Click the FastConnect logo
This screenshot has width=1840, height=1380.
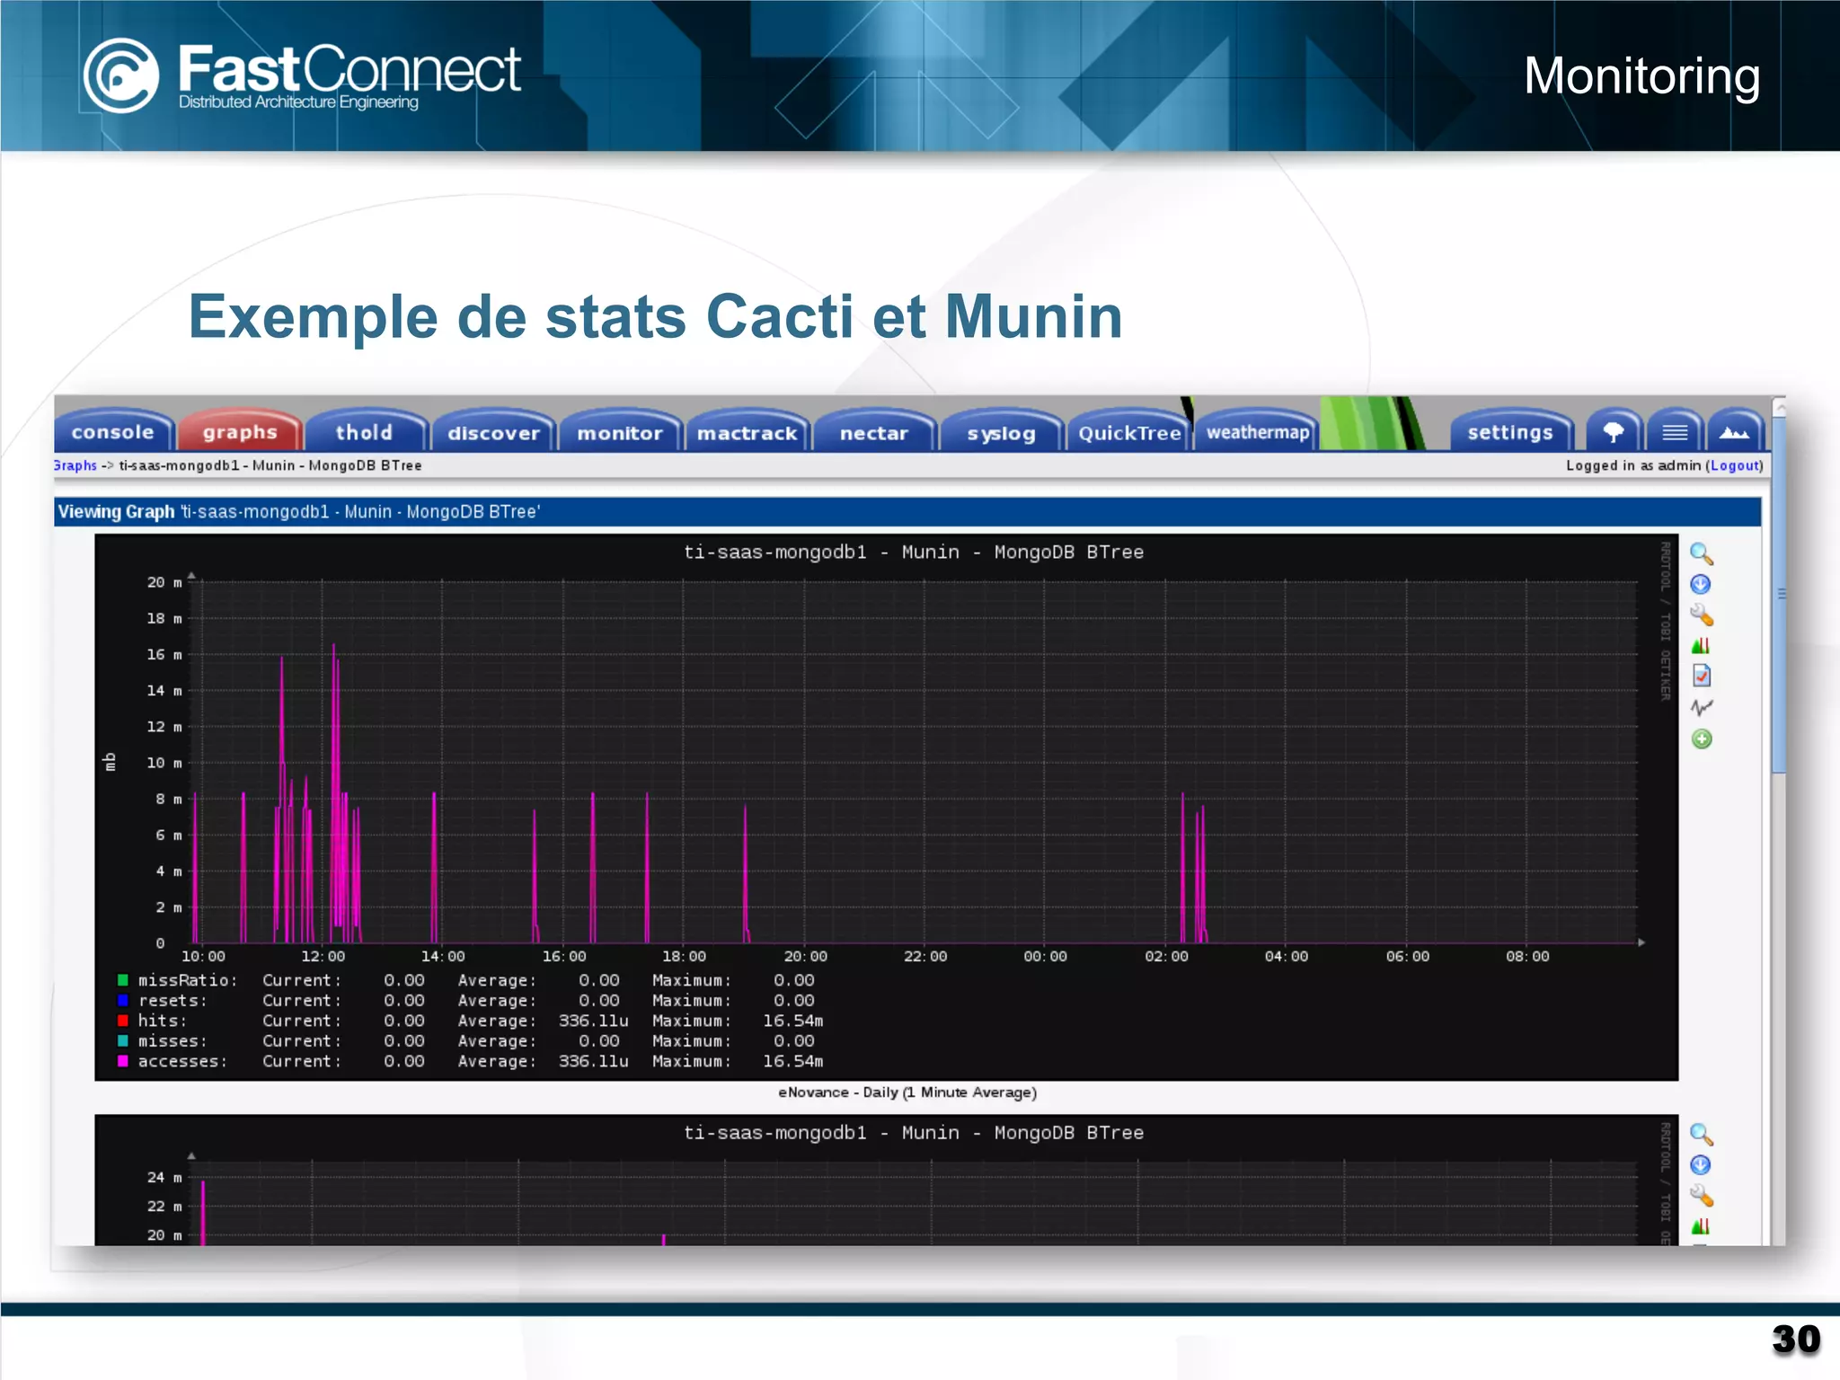point(303,75)
